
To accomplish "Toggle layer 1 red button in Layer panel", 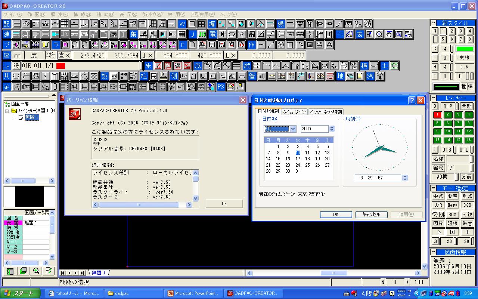I will click(437, 115).
